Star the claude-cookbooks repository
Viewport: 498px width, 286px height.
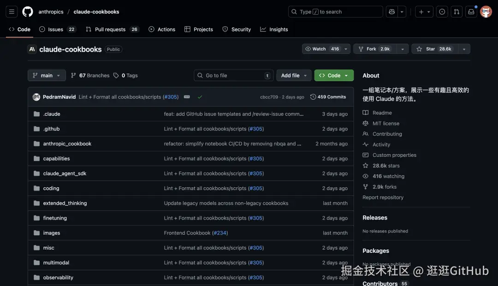(435, 49)
